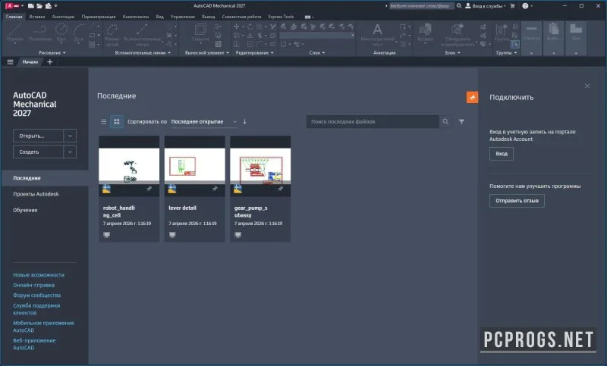Open the Управление ribbon tab
This screenshot has height=366, width=607.
pos(183,17)
